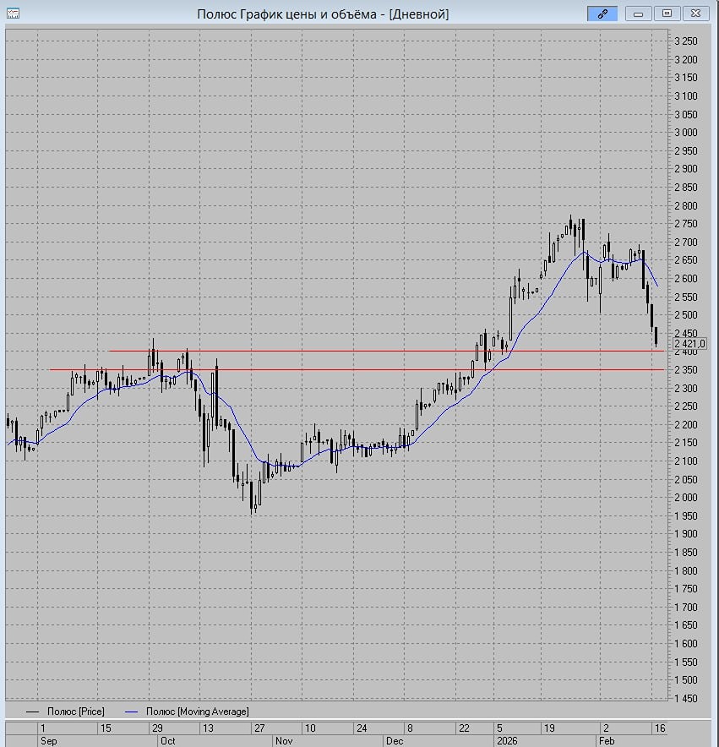Click the Sep month label on time axis

tap(49, 741)
